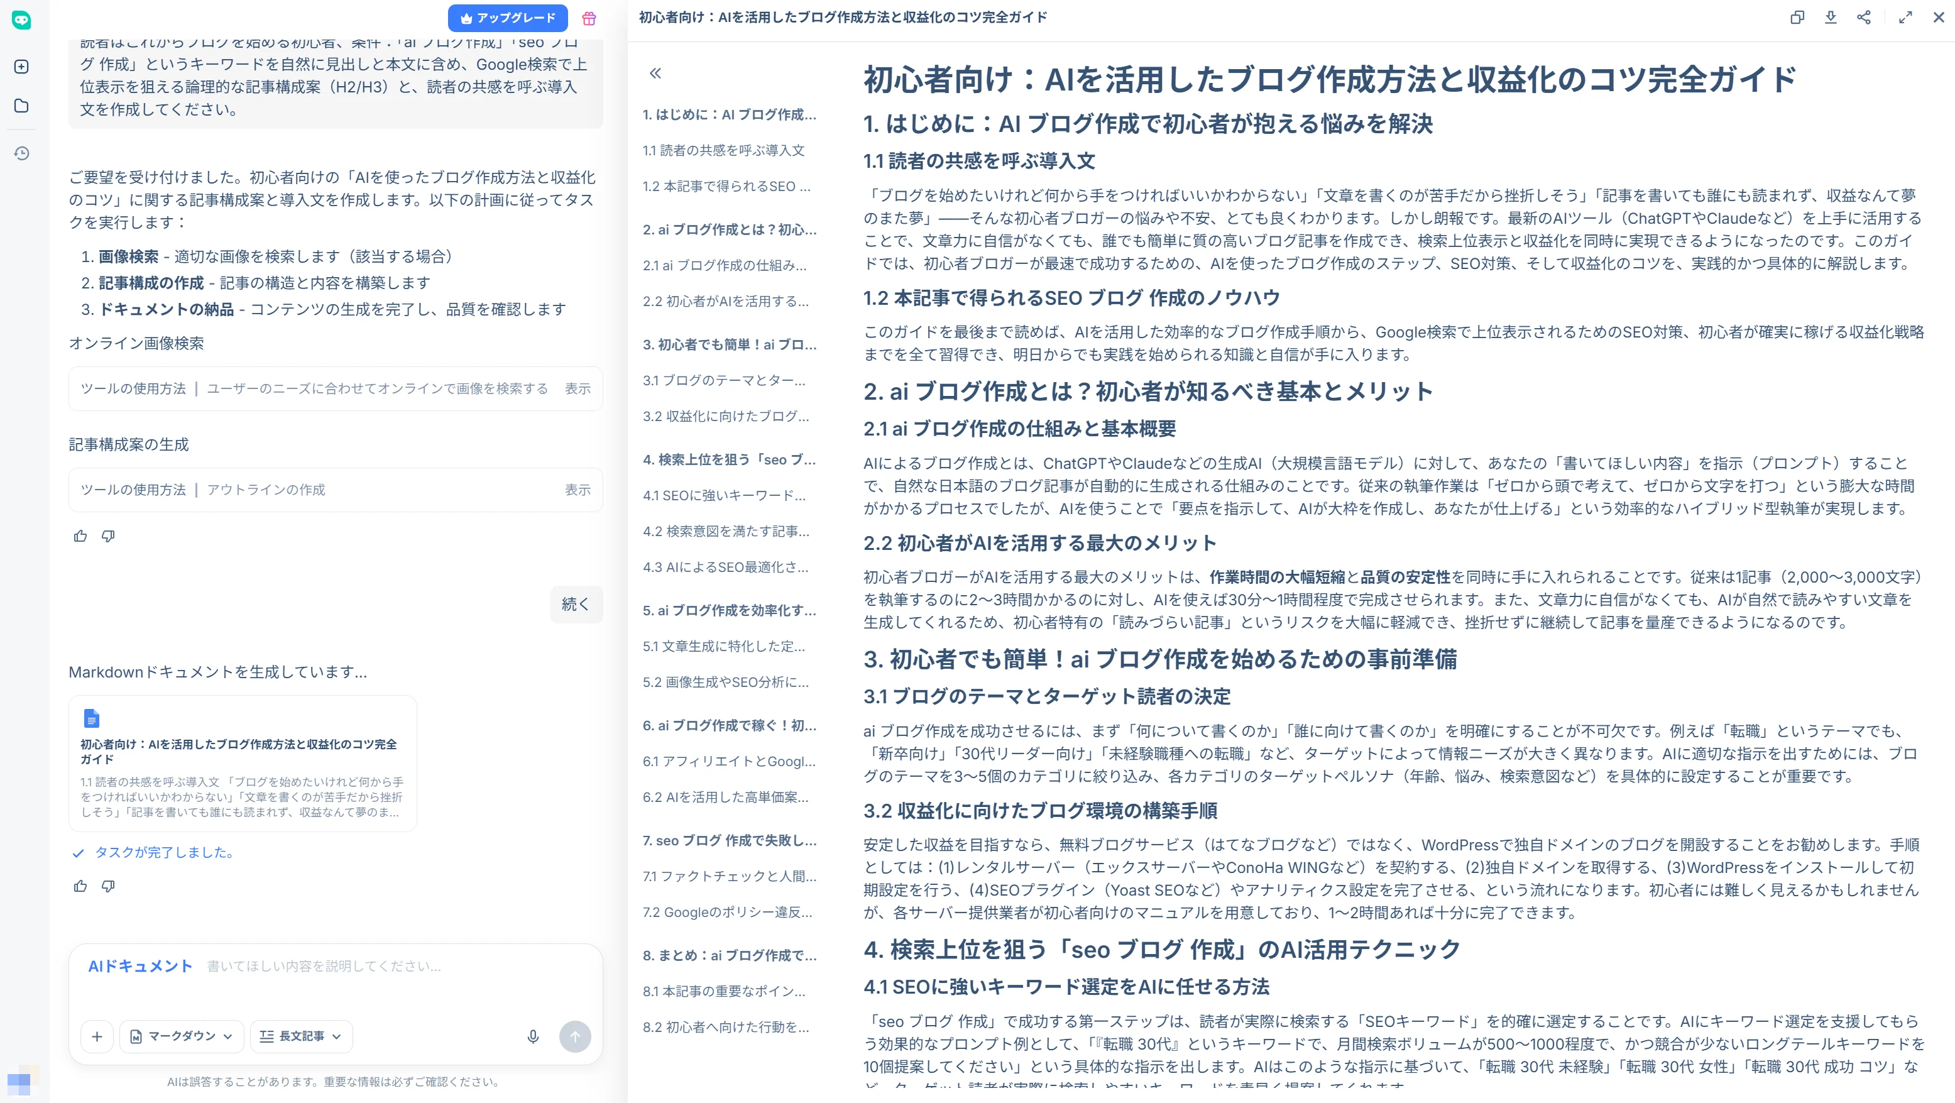Attach a file using the plus in the input bar
Screen dimensions: 1955x1103
97,1036
